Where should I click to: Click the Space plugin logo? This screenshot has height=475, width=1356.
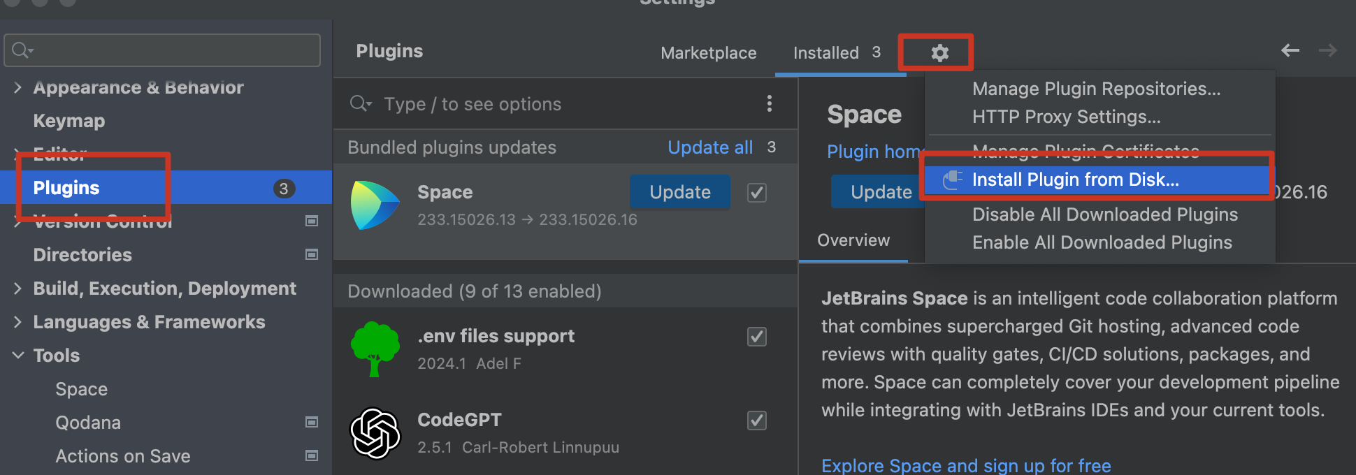[375, 205]
